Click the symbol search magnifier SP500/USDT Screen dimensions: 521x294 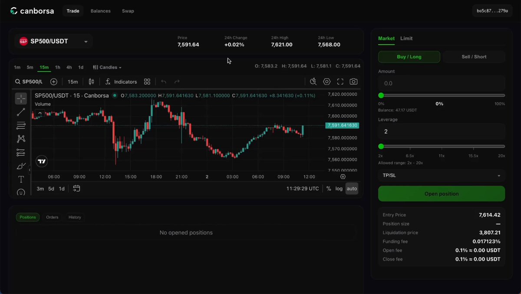[x=28, y=82]
